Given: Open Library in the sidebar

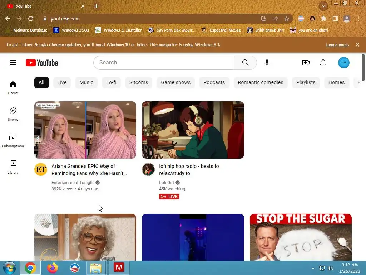Looking at the screenshot, I should pos(13,167).
